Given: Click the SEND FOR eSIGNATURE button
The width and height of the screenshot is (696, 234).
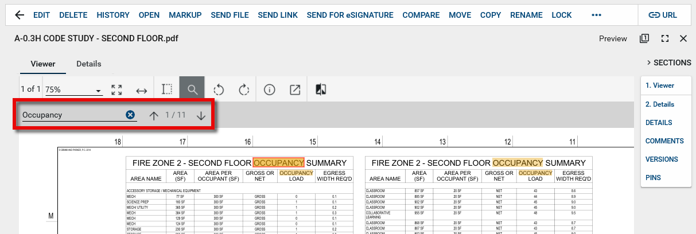Looking at the screenshot, I should 350,15.
